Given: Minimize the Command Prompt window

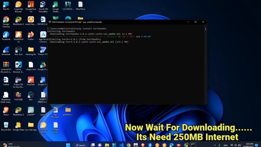Looking at the screenshot, I should coord(188,22).
